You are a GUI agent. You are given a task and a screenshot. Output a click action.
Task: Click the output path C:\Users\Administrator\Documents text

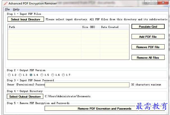68,96
